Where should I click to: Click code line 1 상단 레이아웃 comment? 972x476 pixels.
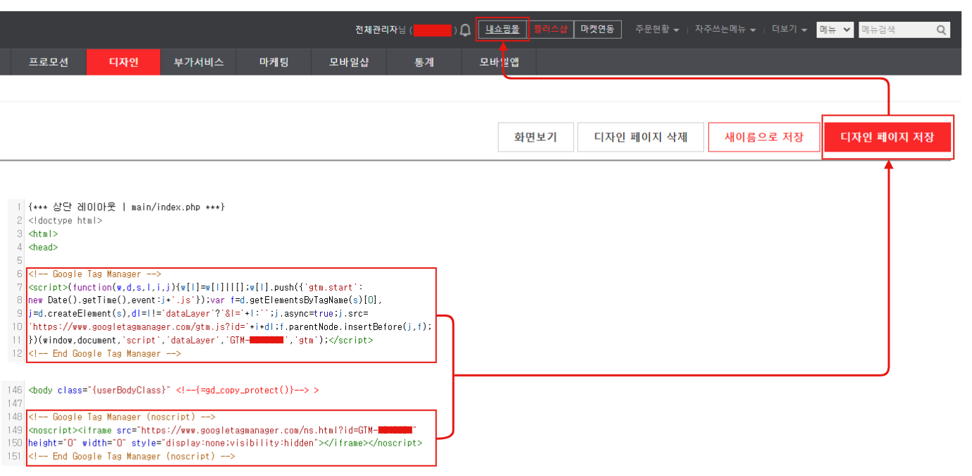(x=127, y=207)
